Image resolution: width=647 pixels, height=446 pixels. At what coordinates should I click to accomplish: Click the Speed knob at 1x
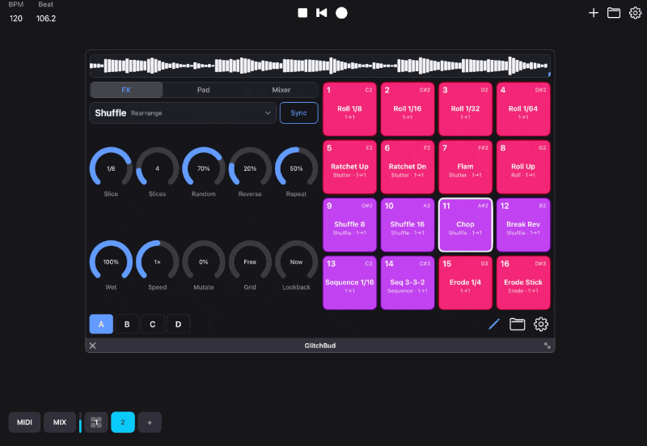click(157, 261)
